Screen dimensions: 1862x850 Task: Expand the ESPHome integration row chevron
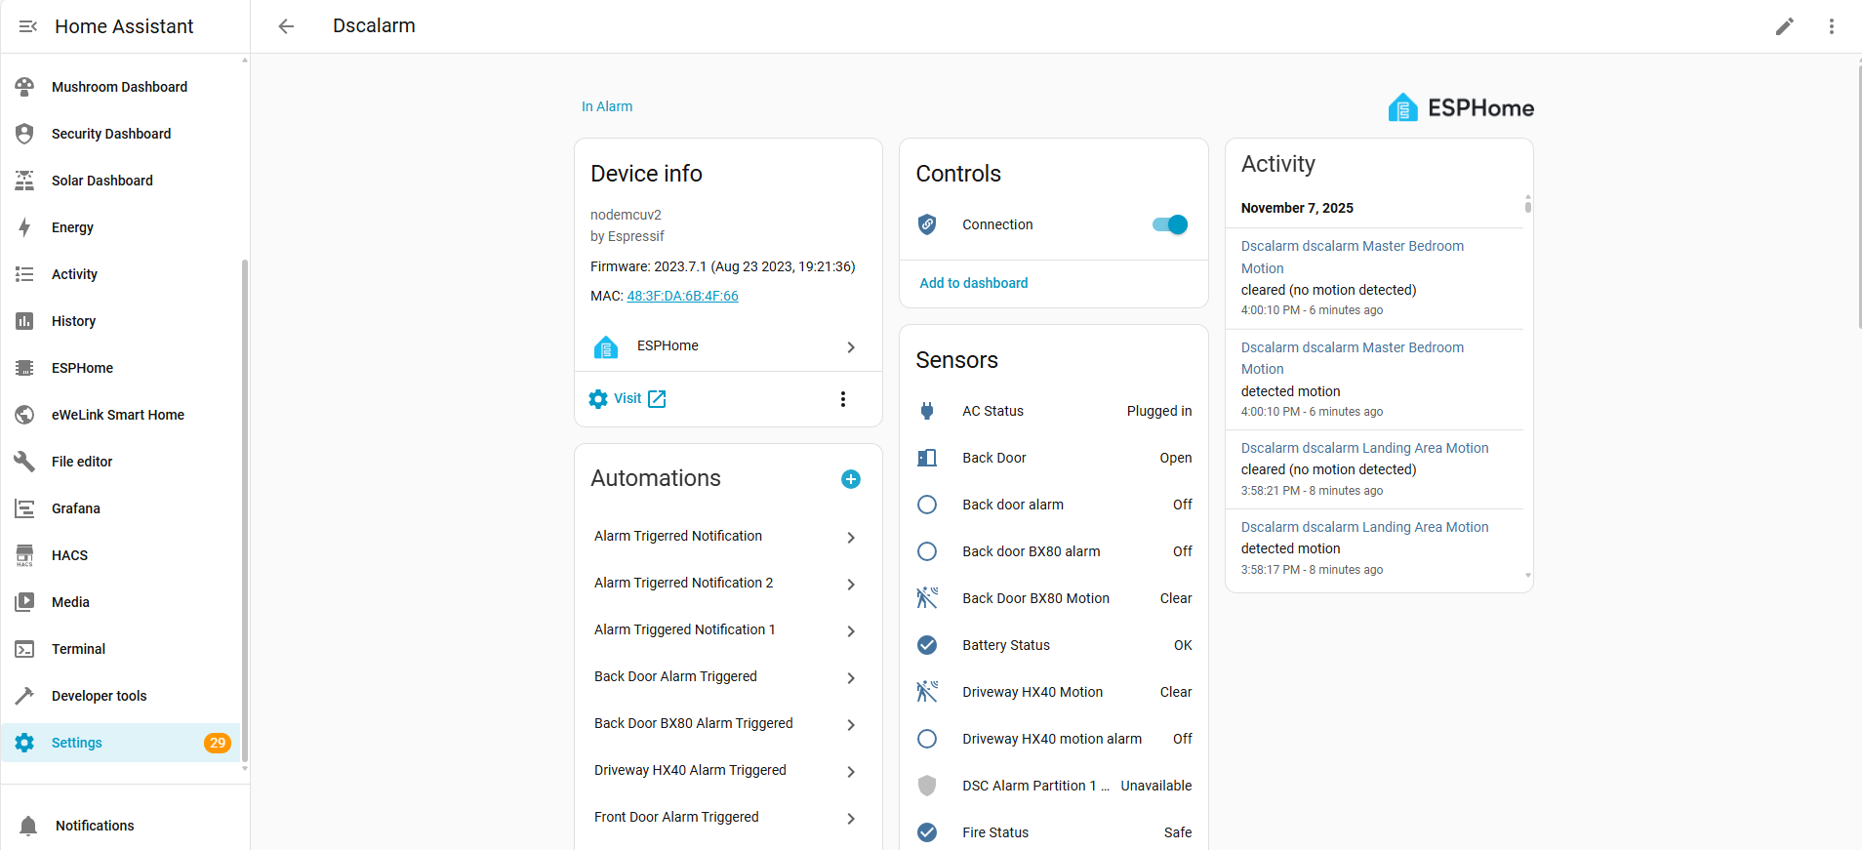click(x=851, y=347)
